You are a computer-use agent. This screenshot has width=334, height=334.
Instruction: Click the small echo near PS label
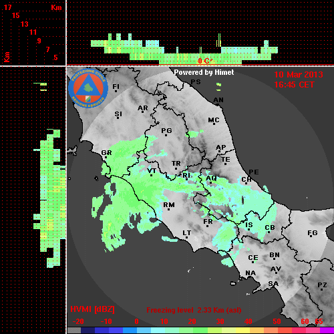(x=218, y=87)
